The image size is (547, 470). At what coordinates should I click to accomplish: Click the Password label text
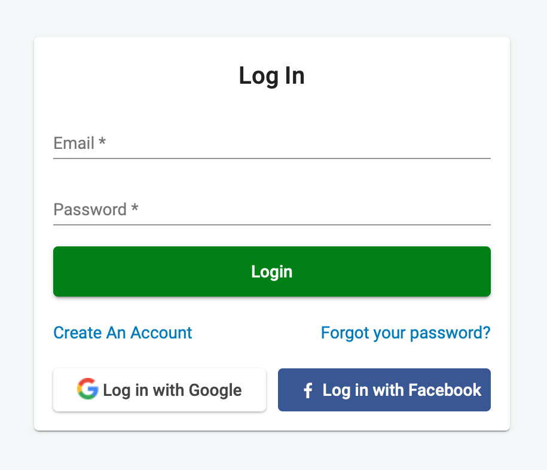(90, 210)
